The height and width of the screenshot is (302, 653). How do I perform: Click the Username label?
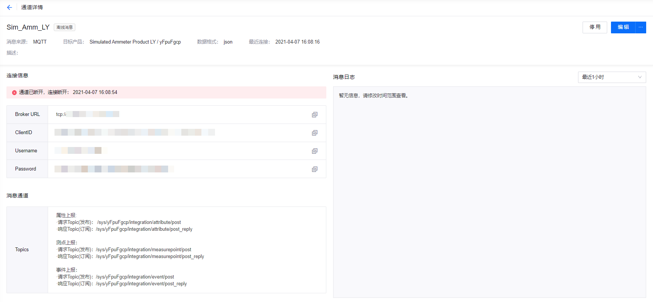point(26,150)
